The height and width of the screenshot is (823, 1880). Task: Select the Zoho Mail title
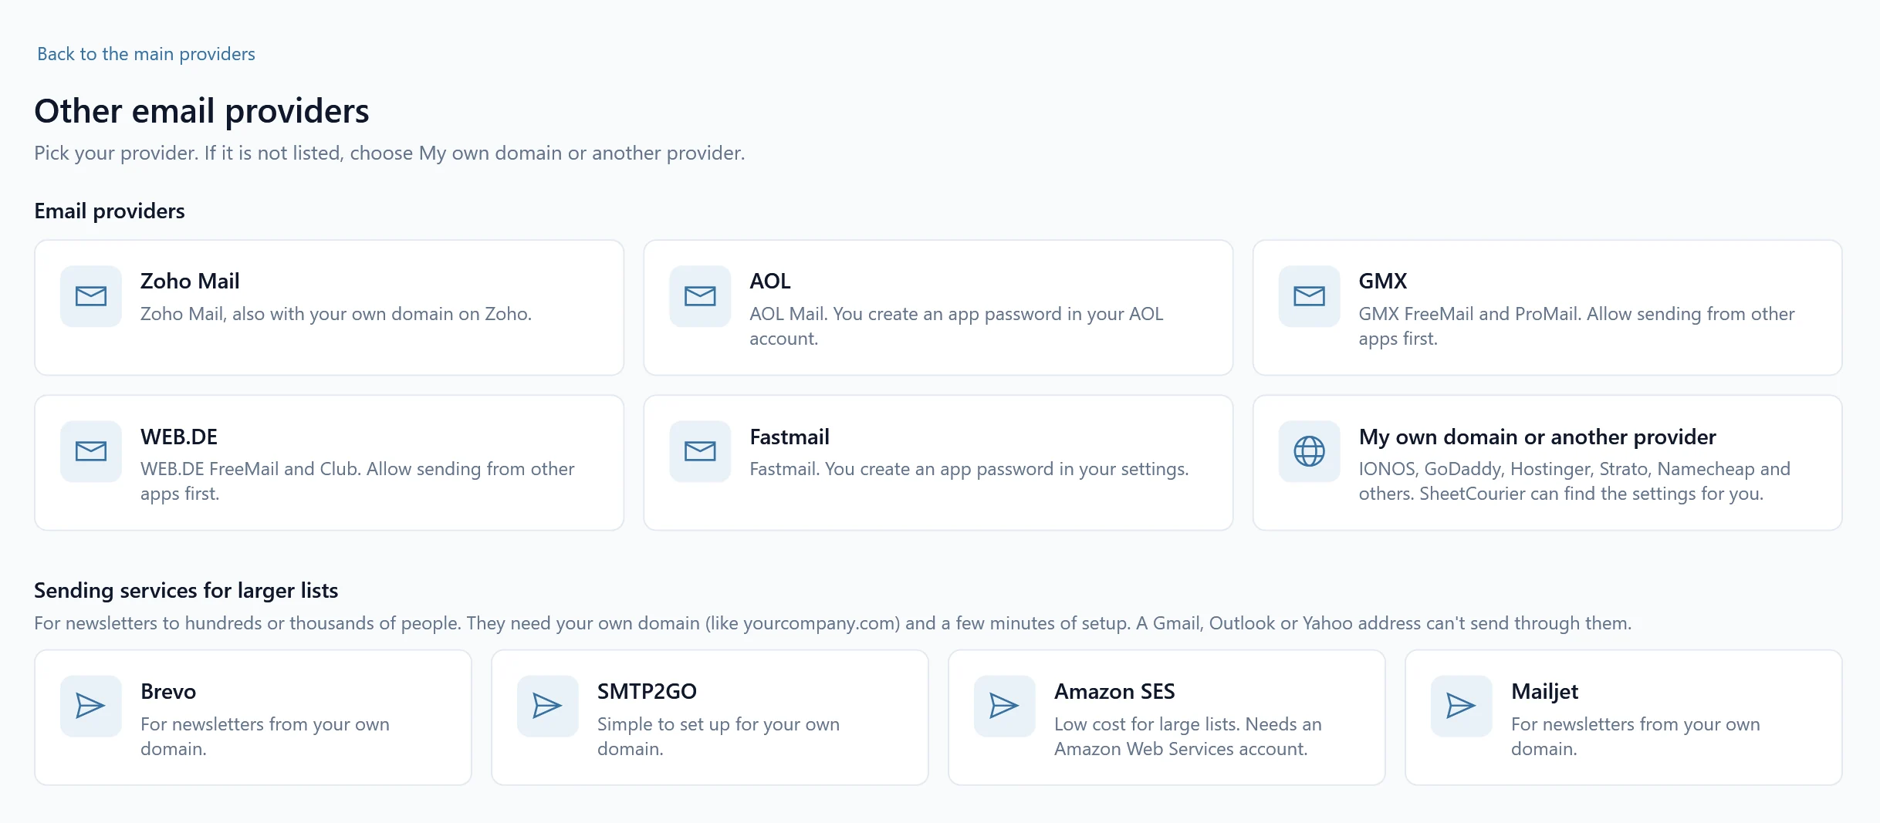190,281
